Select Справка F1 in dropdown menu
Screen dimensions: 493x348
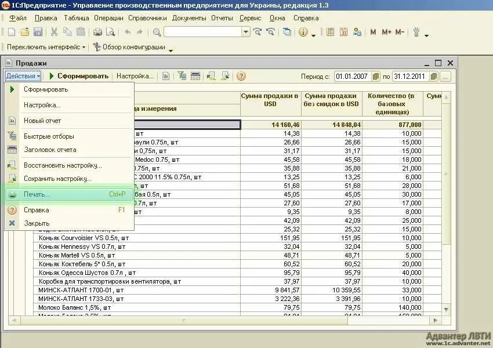coord(69,210)
